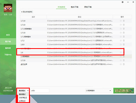This screenshot has width=136, height=103.
Task: Select the 1.9简单整合 game name
Action: click(x=25, y=56)
